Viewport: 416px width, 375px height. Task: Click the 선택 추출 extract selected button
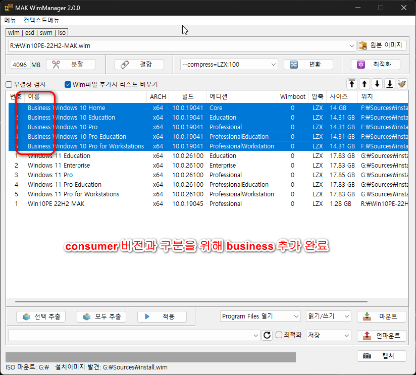coord(41,316)
